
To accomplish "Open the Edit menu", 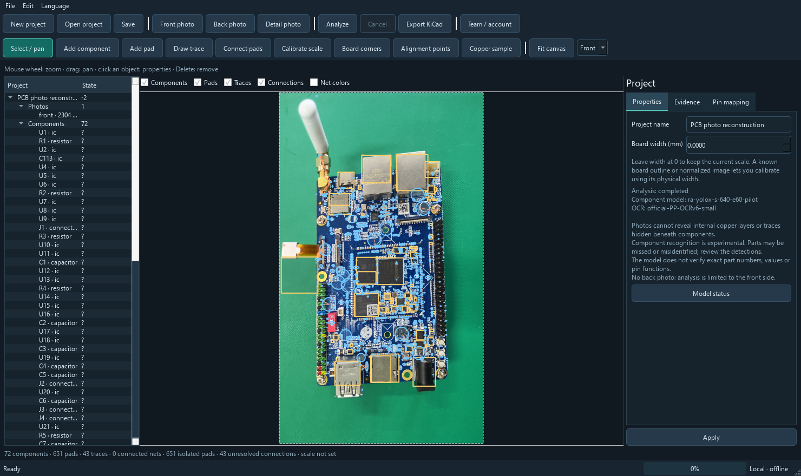I will coord(28,6).
